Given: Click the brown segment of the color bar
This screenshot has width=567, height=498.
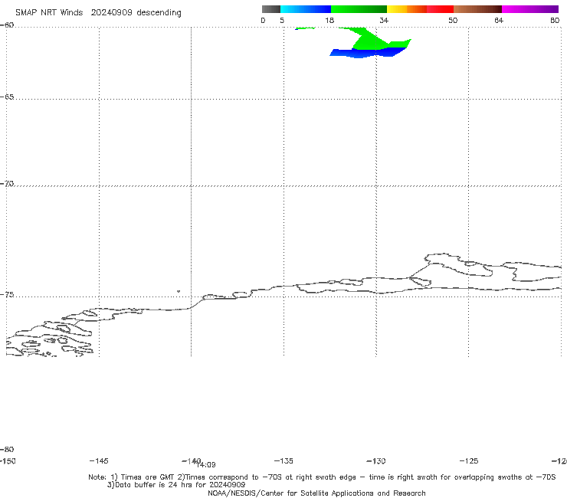Looking at the screenshot, I should [477, 9].
